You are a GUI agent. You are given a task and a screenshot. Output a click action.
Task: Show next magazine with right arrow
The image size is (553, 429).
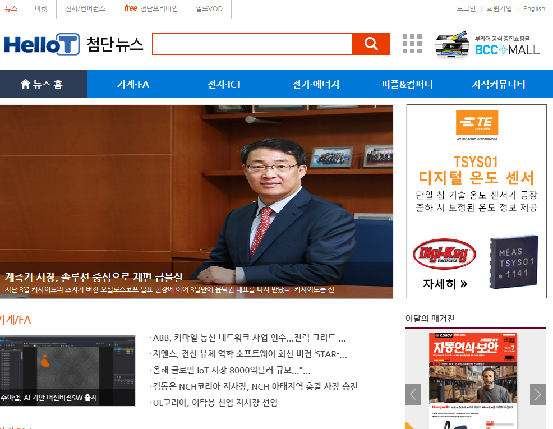(537, 394)
